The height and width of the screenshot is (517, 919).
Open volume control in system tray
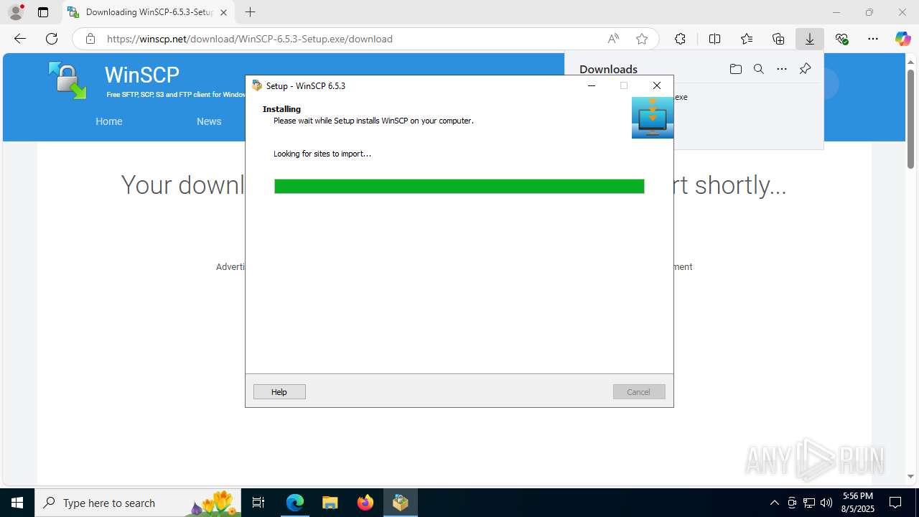tap(826, 503)
